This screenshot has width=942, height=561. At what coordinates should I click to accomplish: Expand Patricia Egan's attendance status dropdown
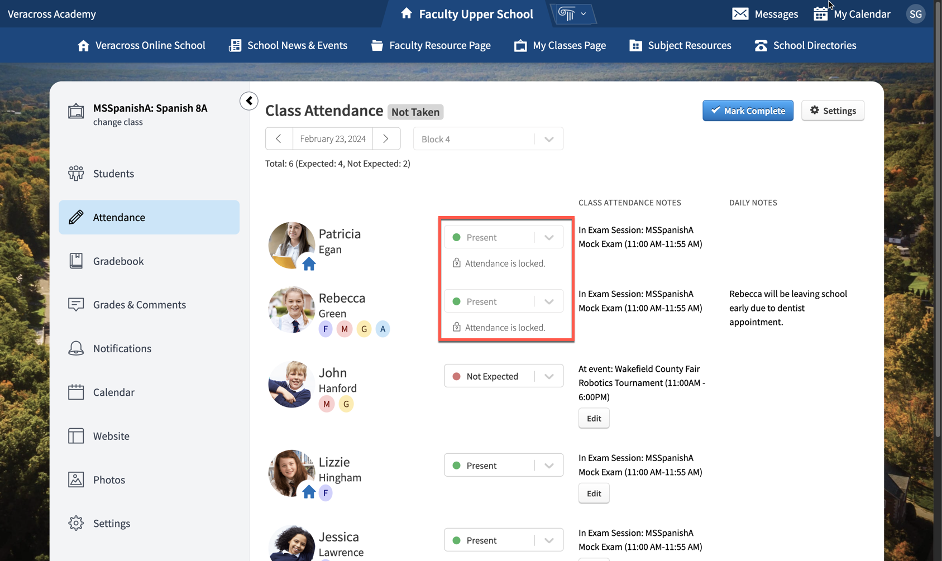coord(548,237)
